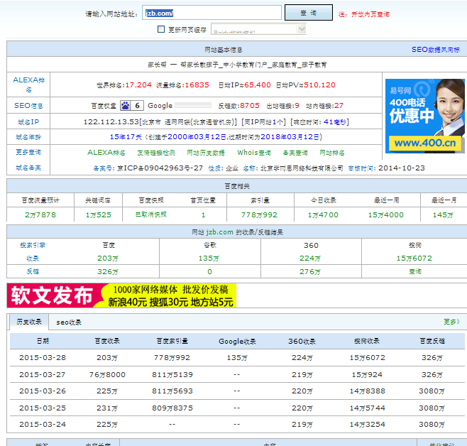The image size is (467, 446).
Task: Click today's indexed value 1万4700
Action: click(x=323, y=214)
